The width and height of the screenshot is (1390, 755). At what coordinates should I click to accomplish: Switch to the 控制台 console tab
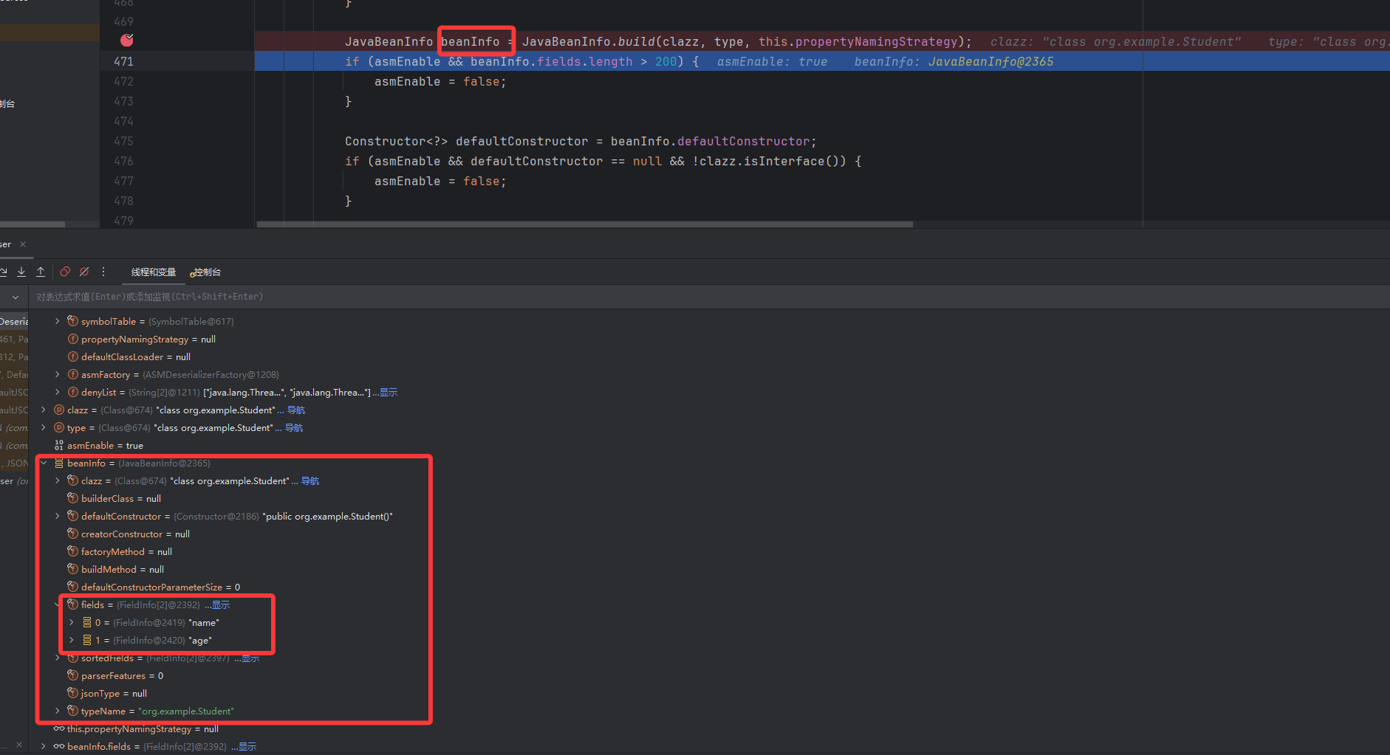coord(206,272)
